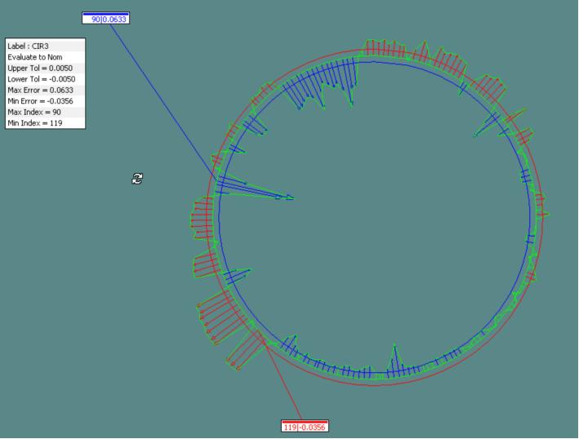Image resolution: width=579 pixels, height=439 pixels.
Task: Click the rotate cursor icon
Action: [x=137, y=179]
